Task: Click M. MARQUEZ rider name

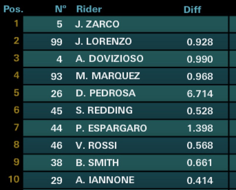Action: pos(108,76)
